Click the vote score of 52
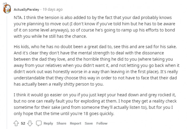187x129 pixels. coord(23,123)
